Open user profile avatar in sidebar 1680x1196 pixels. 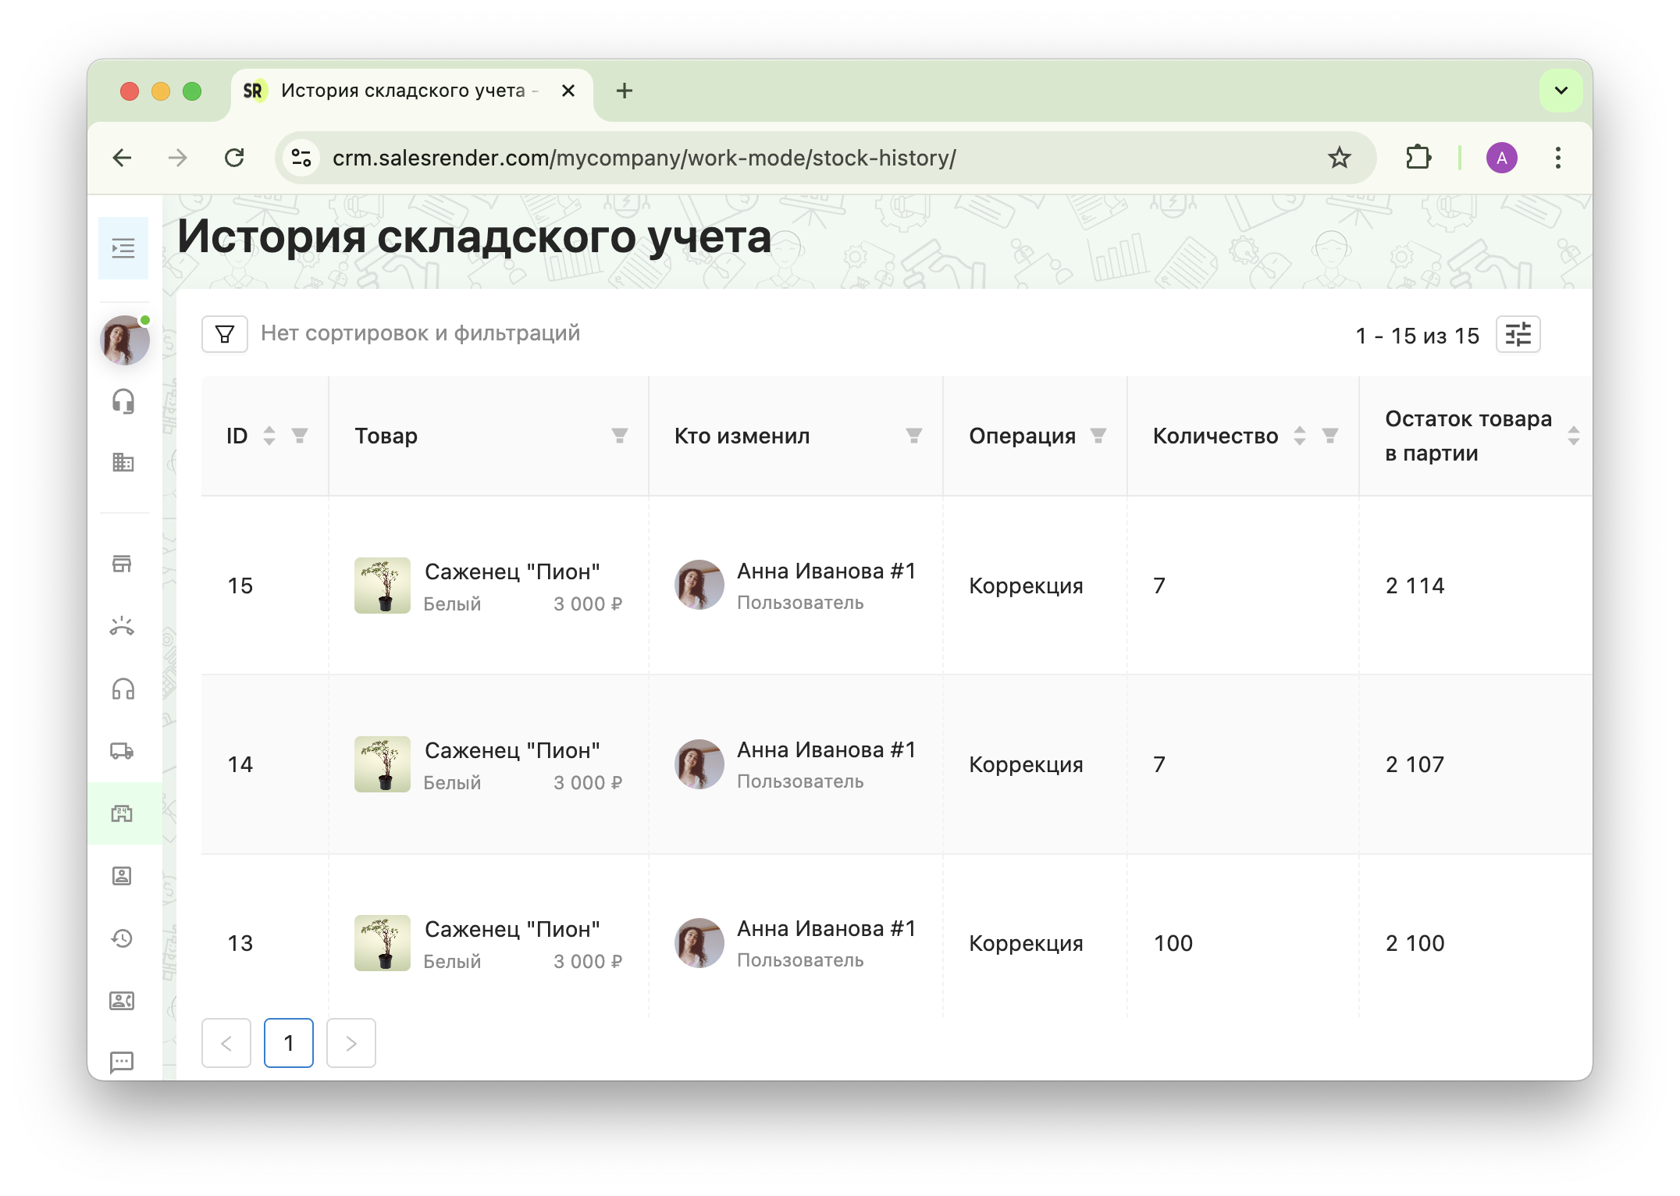coord(125,340)
